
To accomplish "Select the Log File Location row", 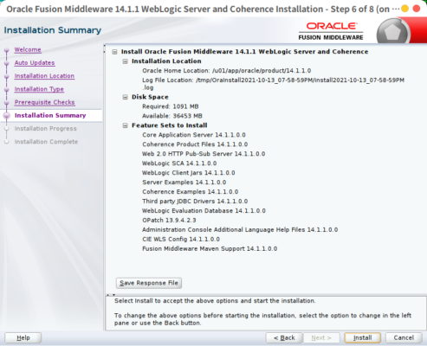I will click(x=273, y=84).
